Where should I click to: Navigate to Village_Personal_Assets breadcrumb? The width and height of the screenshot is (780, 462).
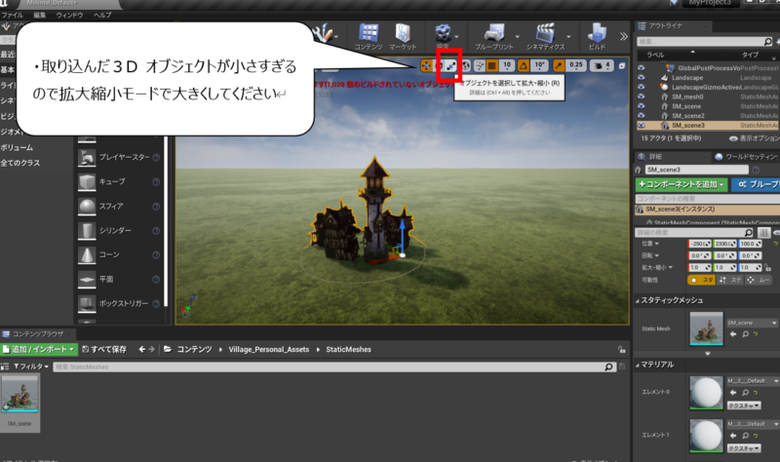pyautogui.click(x=269, y=350)
